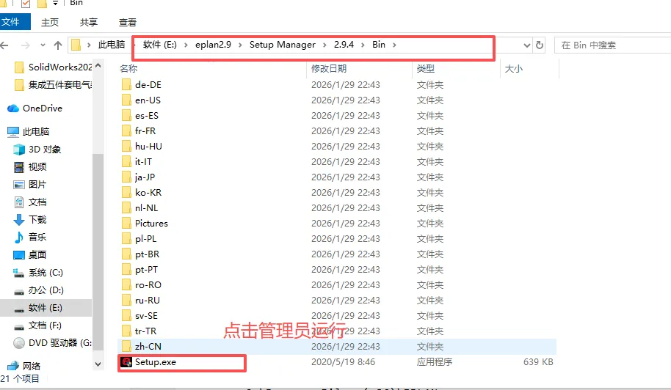This screenshot has width=671, height=390.
Task: Click 2.9.4 breadcrumb segment
Action: coord(344,45)
